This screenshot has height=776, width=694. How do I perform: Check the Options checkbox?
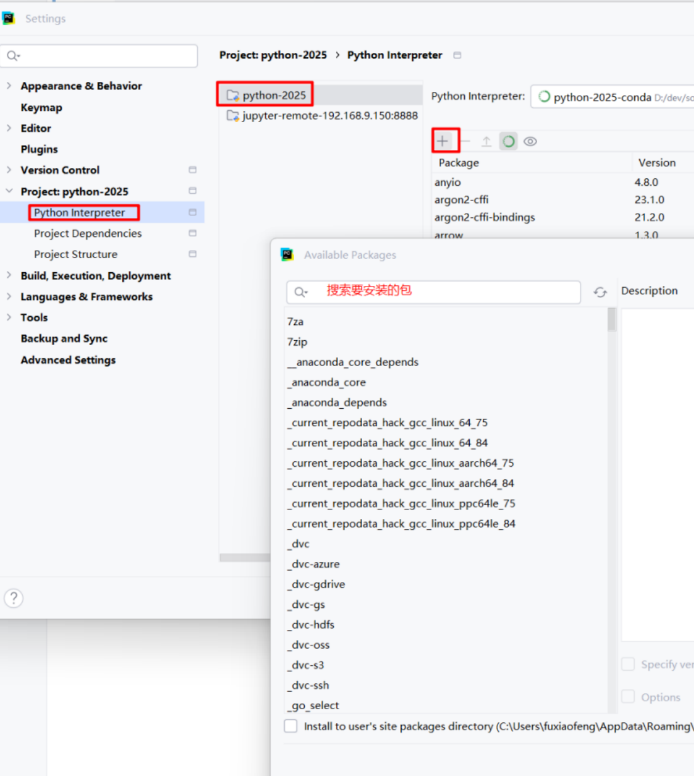point(628,697)
